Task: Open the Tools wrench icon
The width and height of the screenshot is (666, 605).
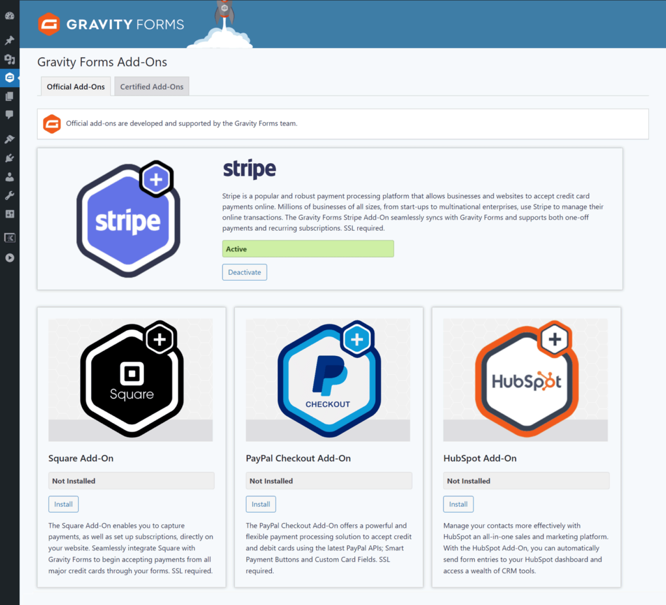Action: click(x=10, y=195)
